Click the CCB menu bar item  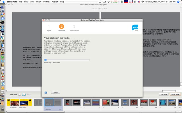pyautogui.click(x=104, y=2)
